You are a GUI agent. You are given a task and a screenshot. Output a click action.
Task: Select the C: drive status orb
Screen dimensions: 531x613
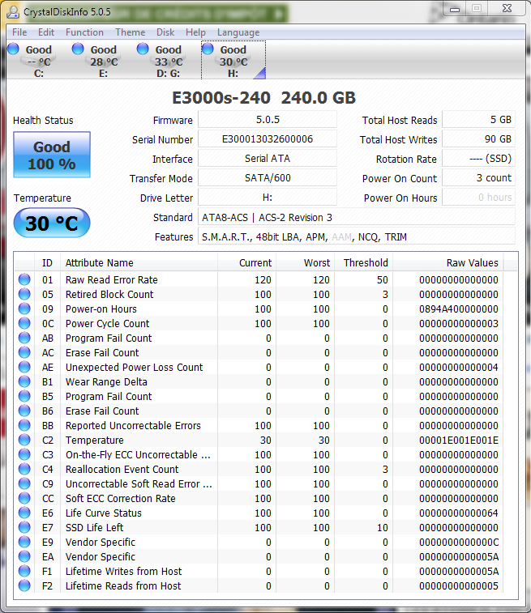[x=14, y=49]
